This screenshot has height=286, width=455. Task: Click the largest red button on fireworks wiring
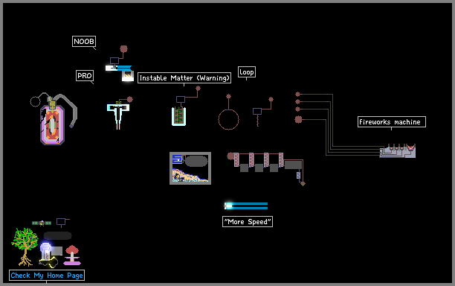(298, 119)
